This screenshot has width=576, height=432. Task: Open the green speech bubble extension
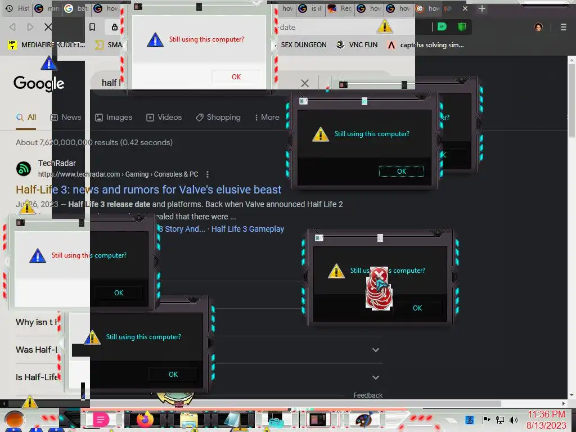tap(442, 26)
